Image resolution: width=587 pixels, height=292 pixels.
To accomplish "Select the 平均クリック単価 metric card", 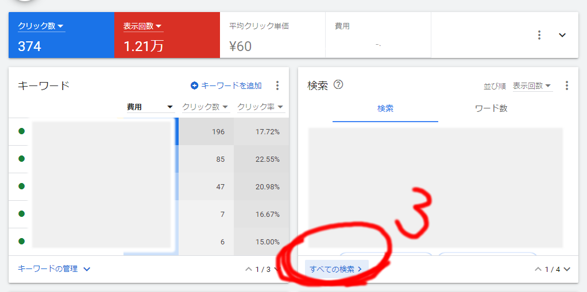I will [x=272, y=35].
